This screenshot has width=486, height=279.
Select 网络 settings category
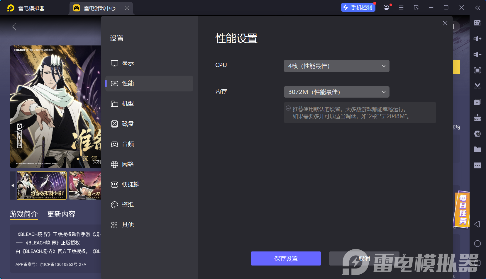(149, 164)
